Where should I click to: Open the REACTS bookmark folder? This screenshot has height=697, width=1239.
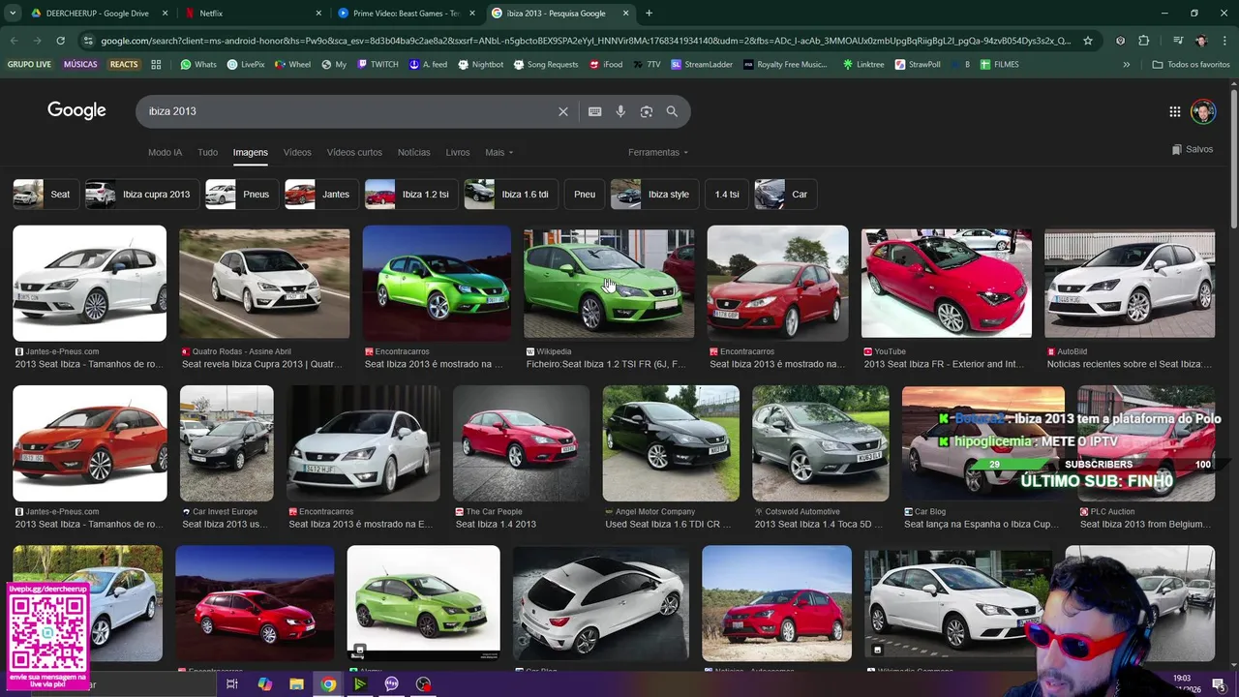click(124, 64)
